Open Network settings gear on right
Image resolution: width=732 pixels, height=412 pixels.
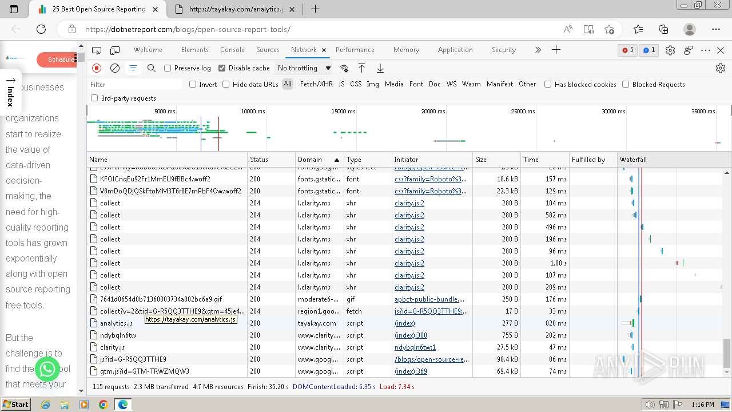(x=721, y=68)
